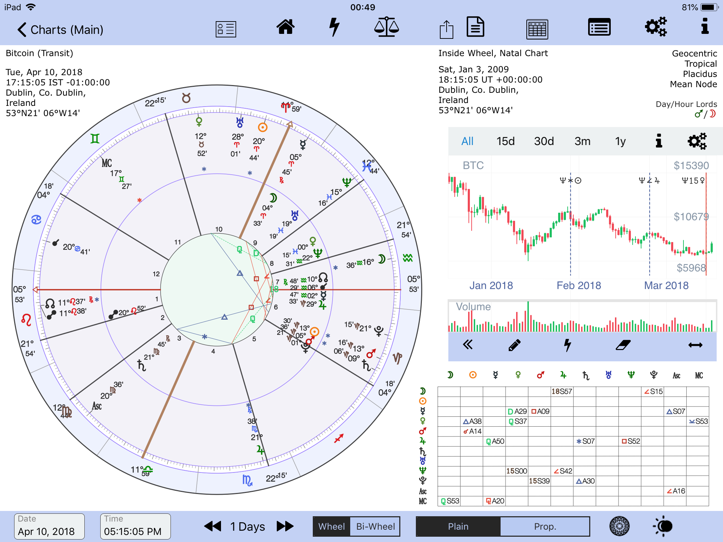723x542 pixels.
Task: Select the Plain mode
Action: pyautogui.click(x=458, y=526)
